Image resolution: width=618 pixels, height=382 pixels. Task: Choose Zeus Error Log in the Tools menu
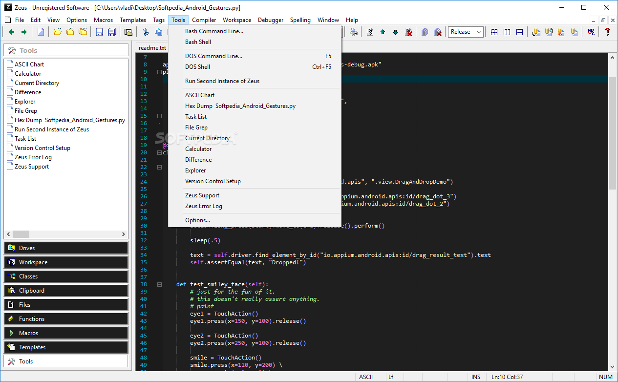click(255, 206)
